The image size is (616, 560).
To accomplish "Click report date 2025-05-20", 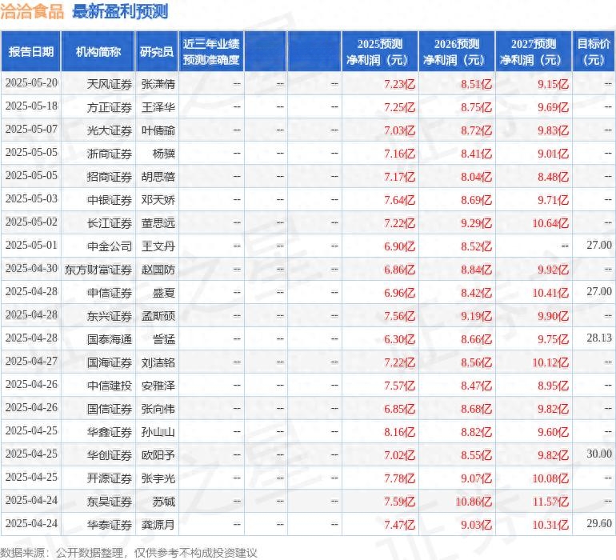I will click(31, 83).
